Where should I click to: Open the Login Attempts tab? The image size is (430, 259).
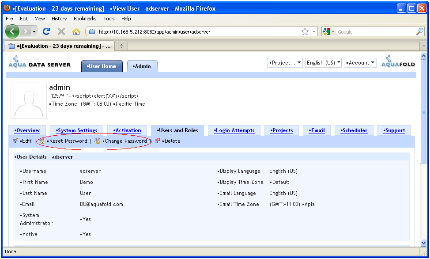(x=234, y=130)
